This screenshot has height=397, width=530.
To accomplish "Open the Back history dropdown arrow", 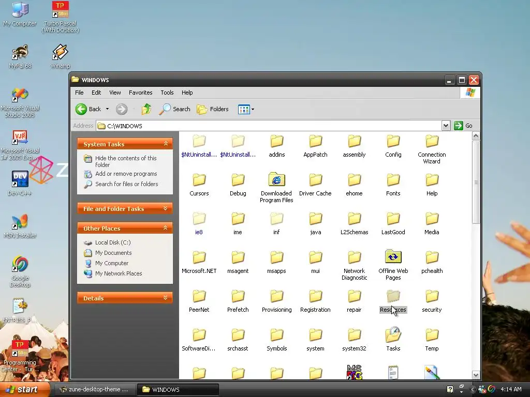I will click(x=107, y=109).
